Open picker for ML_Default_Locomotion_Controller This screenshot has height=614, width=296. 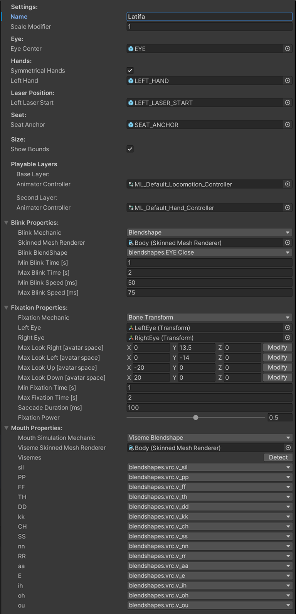pos(288,184)
